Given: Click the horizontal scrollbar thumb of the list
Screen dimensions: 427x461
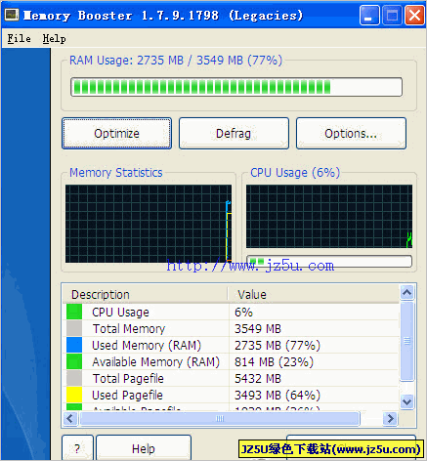Looking at the screenshot, I should (x=220, y=419).
